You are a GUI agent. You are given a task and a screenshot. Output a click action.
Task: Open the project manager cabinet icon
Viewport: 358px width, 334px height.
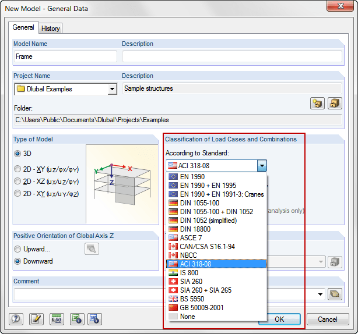tap(335, 104)
